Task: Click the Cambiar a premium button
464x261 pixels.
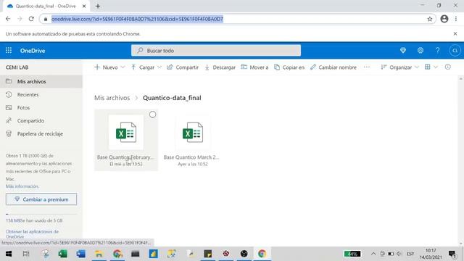Action: click(x=41, y=199)
